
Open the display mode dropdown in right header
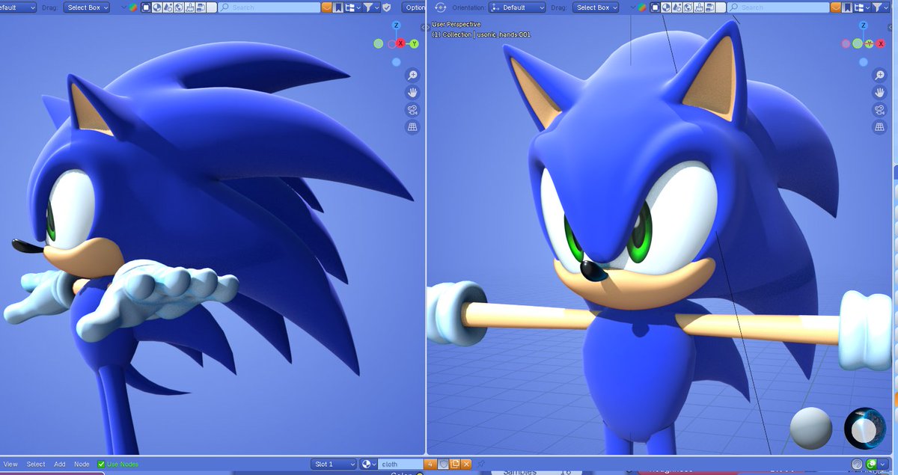point(863,7)
